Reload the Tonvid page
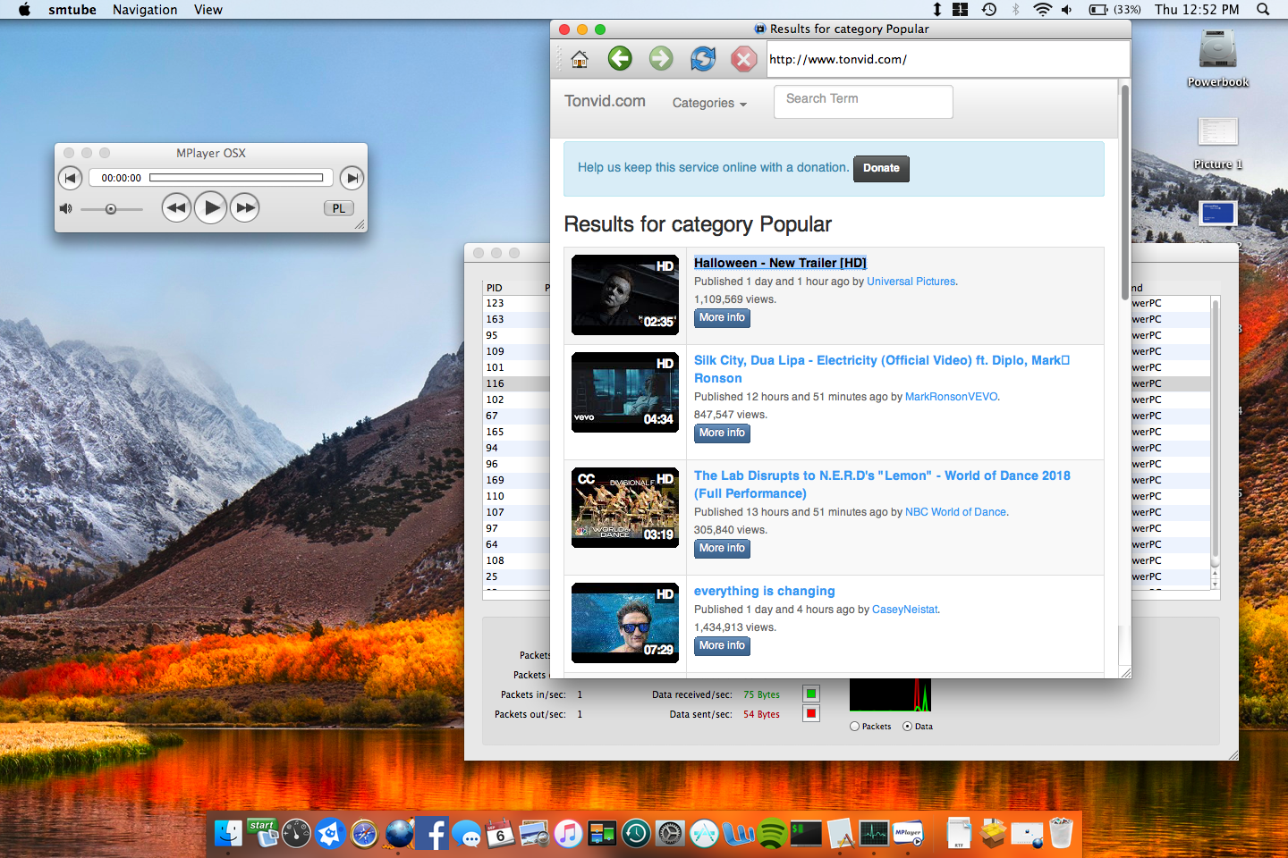 pos(703,59)
